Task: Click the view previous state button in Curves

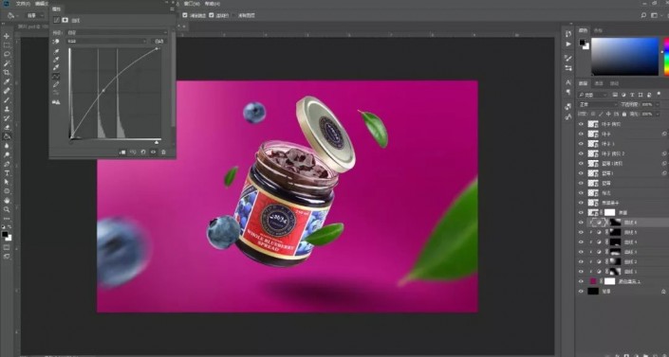Action: pyautogui.click(x=133, y=152)
